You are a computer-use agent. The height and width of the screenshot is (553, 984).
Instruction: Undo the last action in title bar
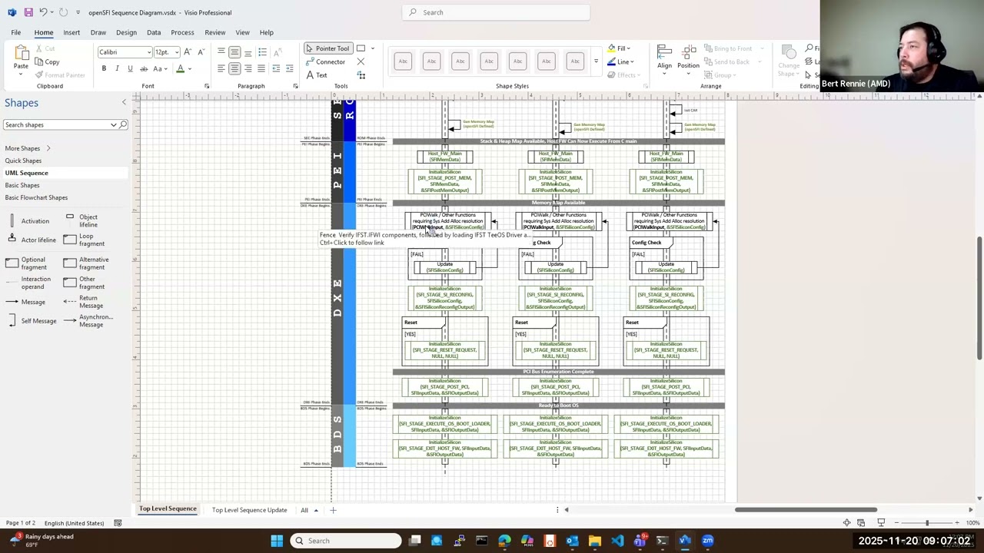44,12
